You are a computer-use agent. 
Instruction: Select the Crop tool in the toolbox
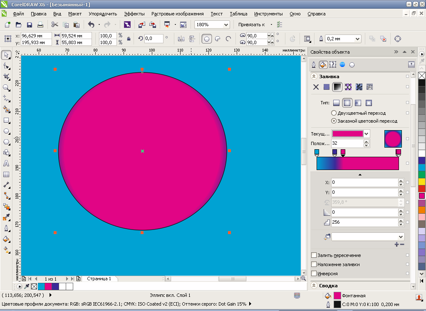point(6,77)
